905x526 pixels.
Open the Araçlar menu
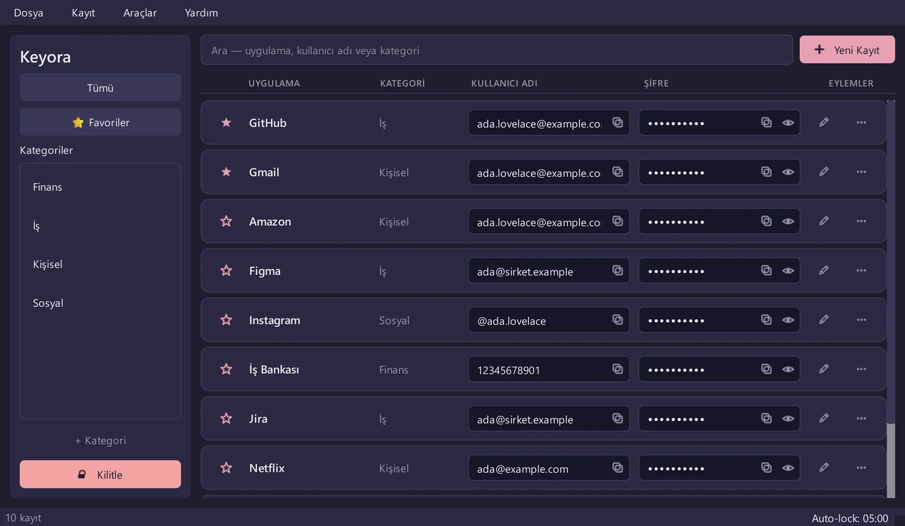click(x=140, y=12)
